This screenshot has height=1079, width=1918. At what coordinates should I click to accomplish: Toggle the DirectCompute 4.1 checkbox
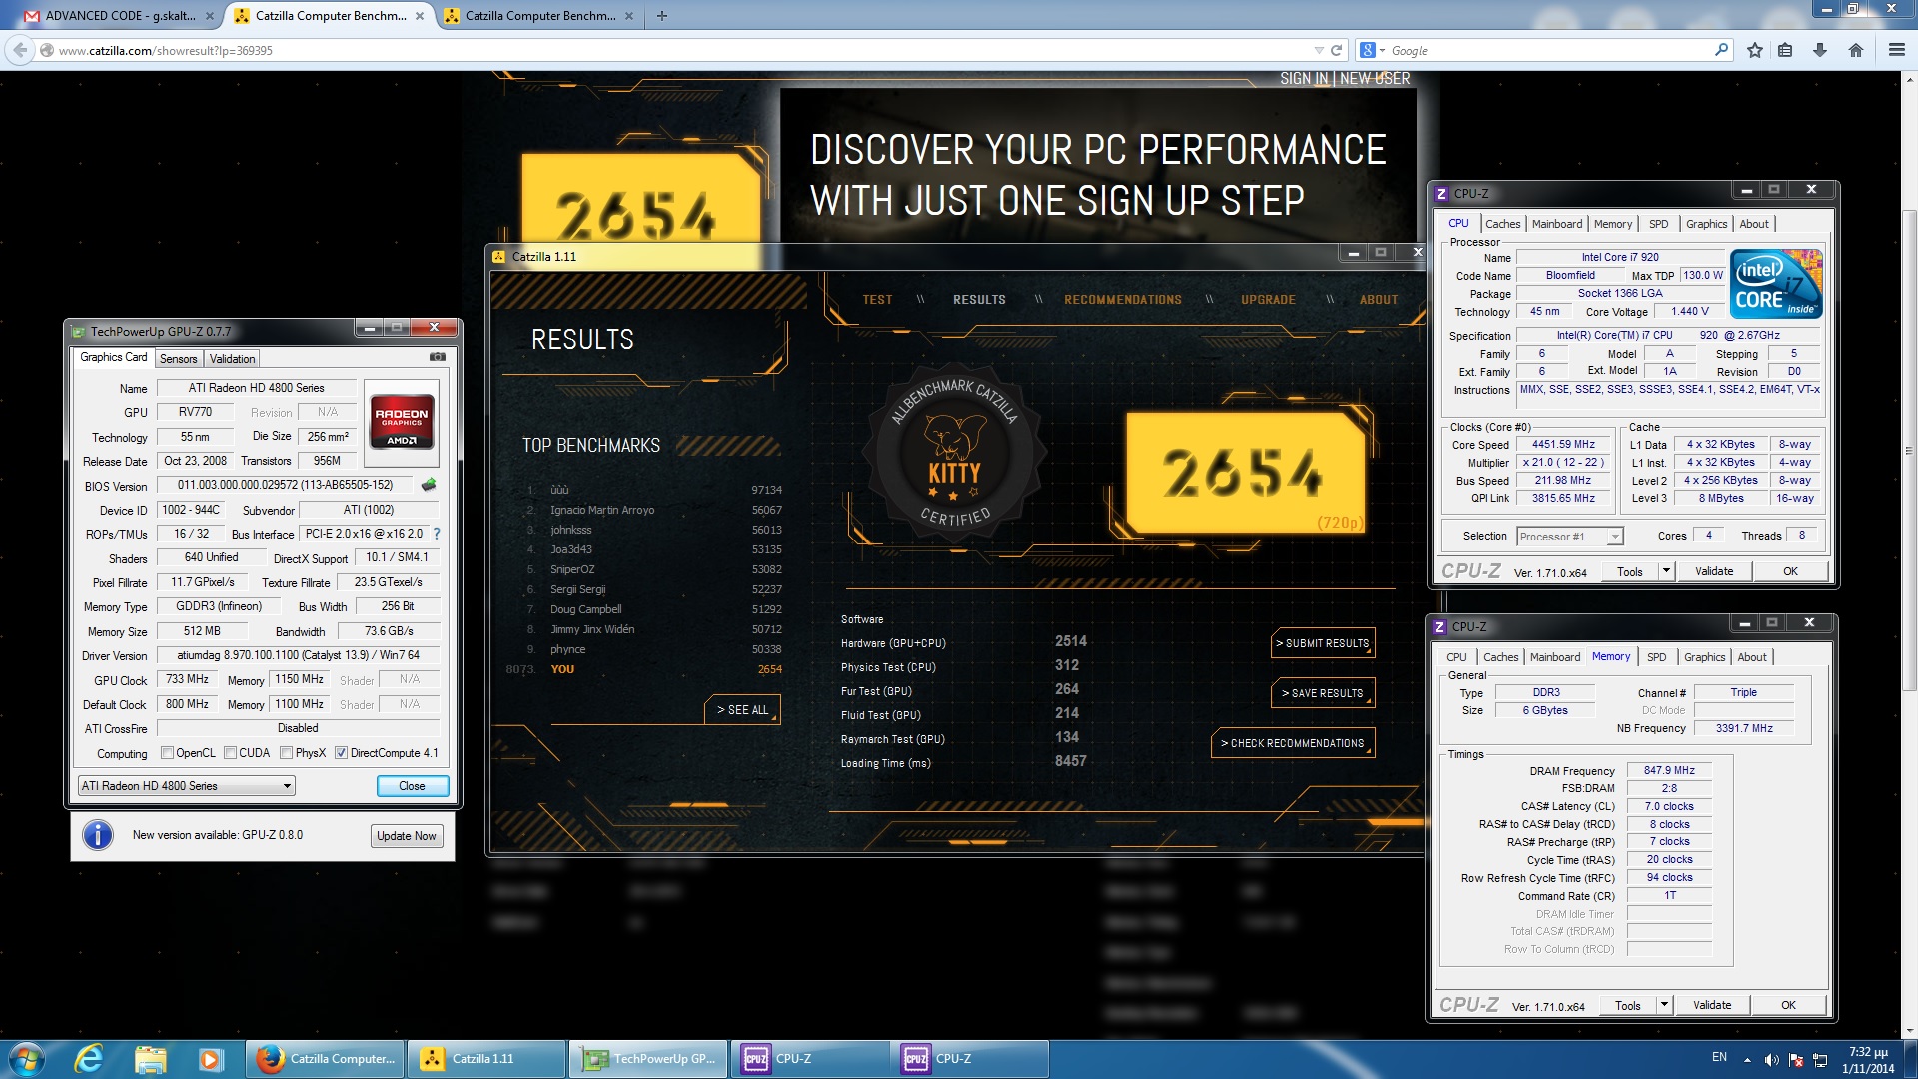point(342,753)
